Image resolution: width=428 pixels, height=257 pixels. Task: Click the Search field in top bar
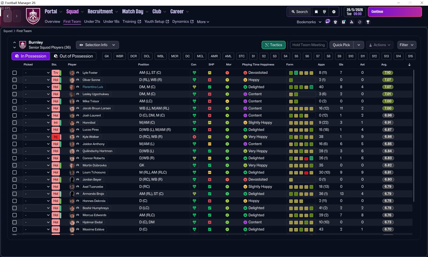click(x=299, y=12)
